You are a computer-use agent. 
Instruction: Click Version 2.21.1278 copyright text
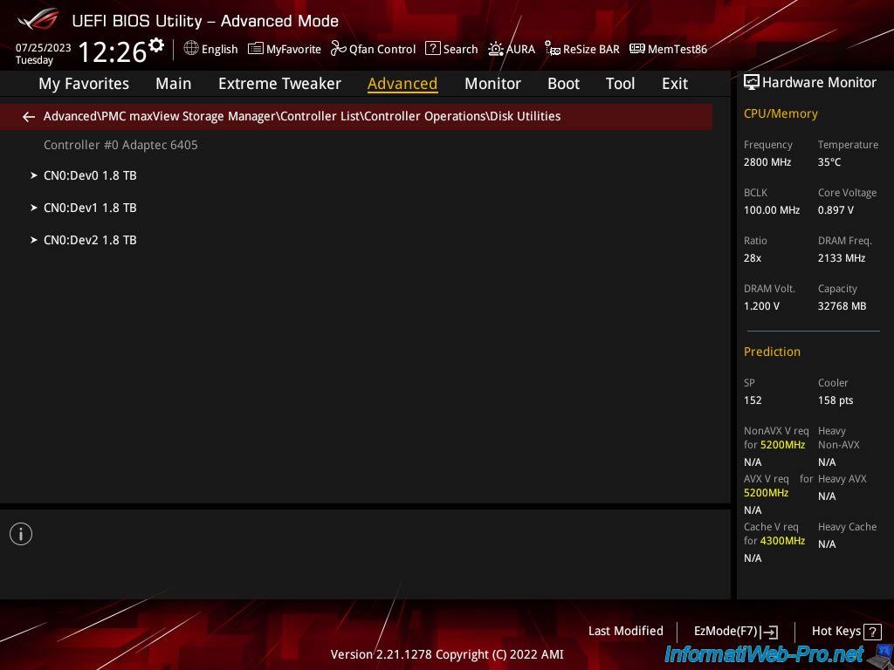point(447,654)
